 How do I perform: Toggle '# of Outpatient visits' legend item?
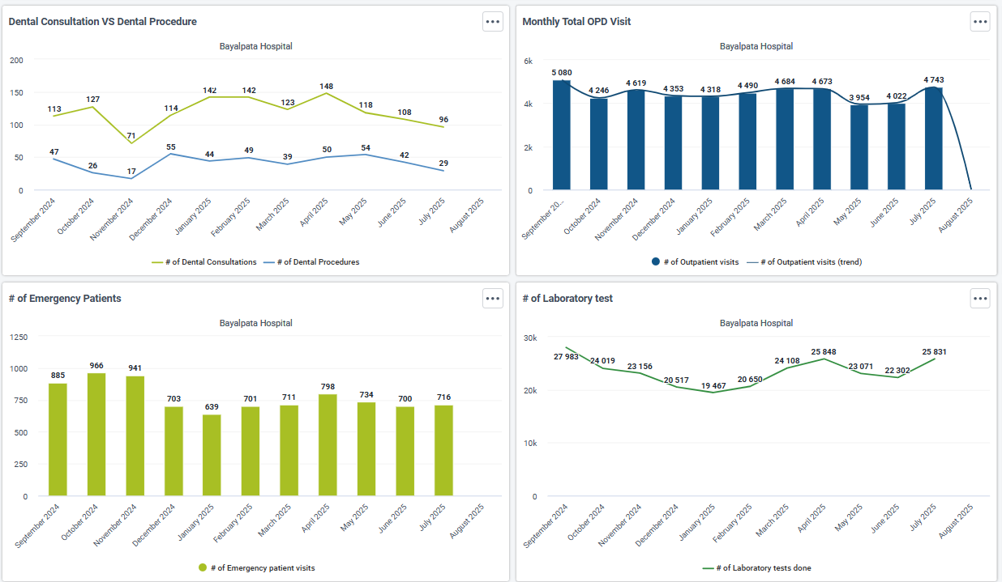pos(695,262)
